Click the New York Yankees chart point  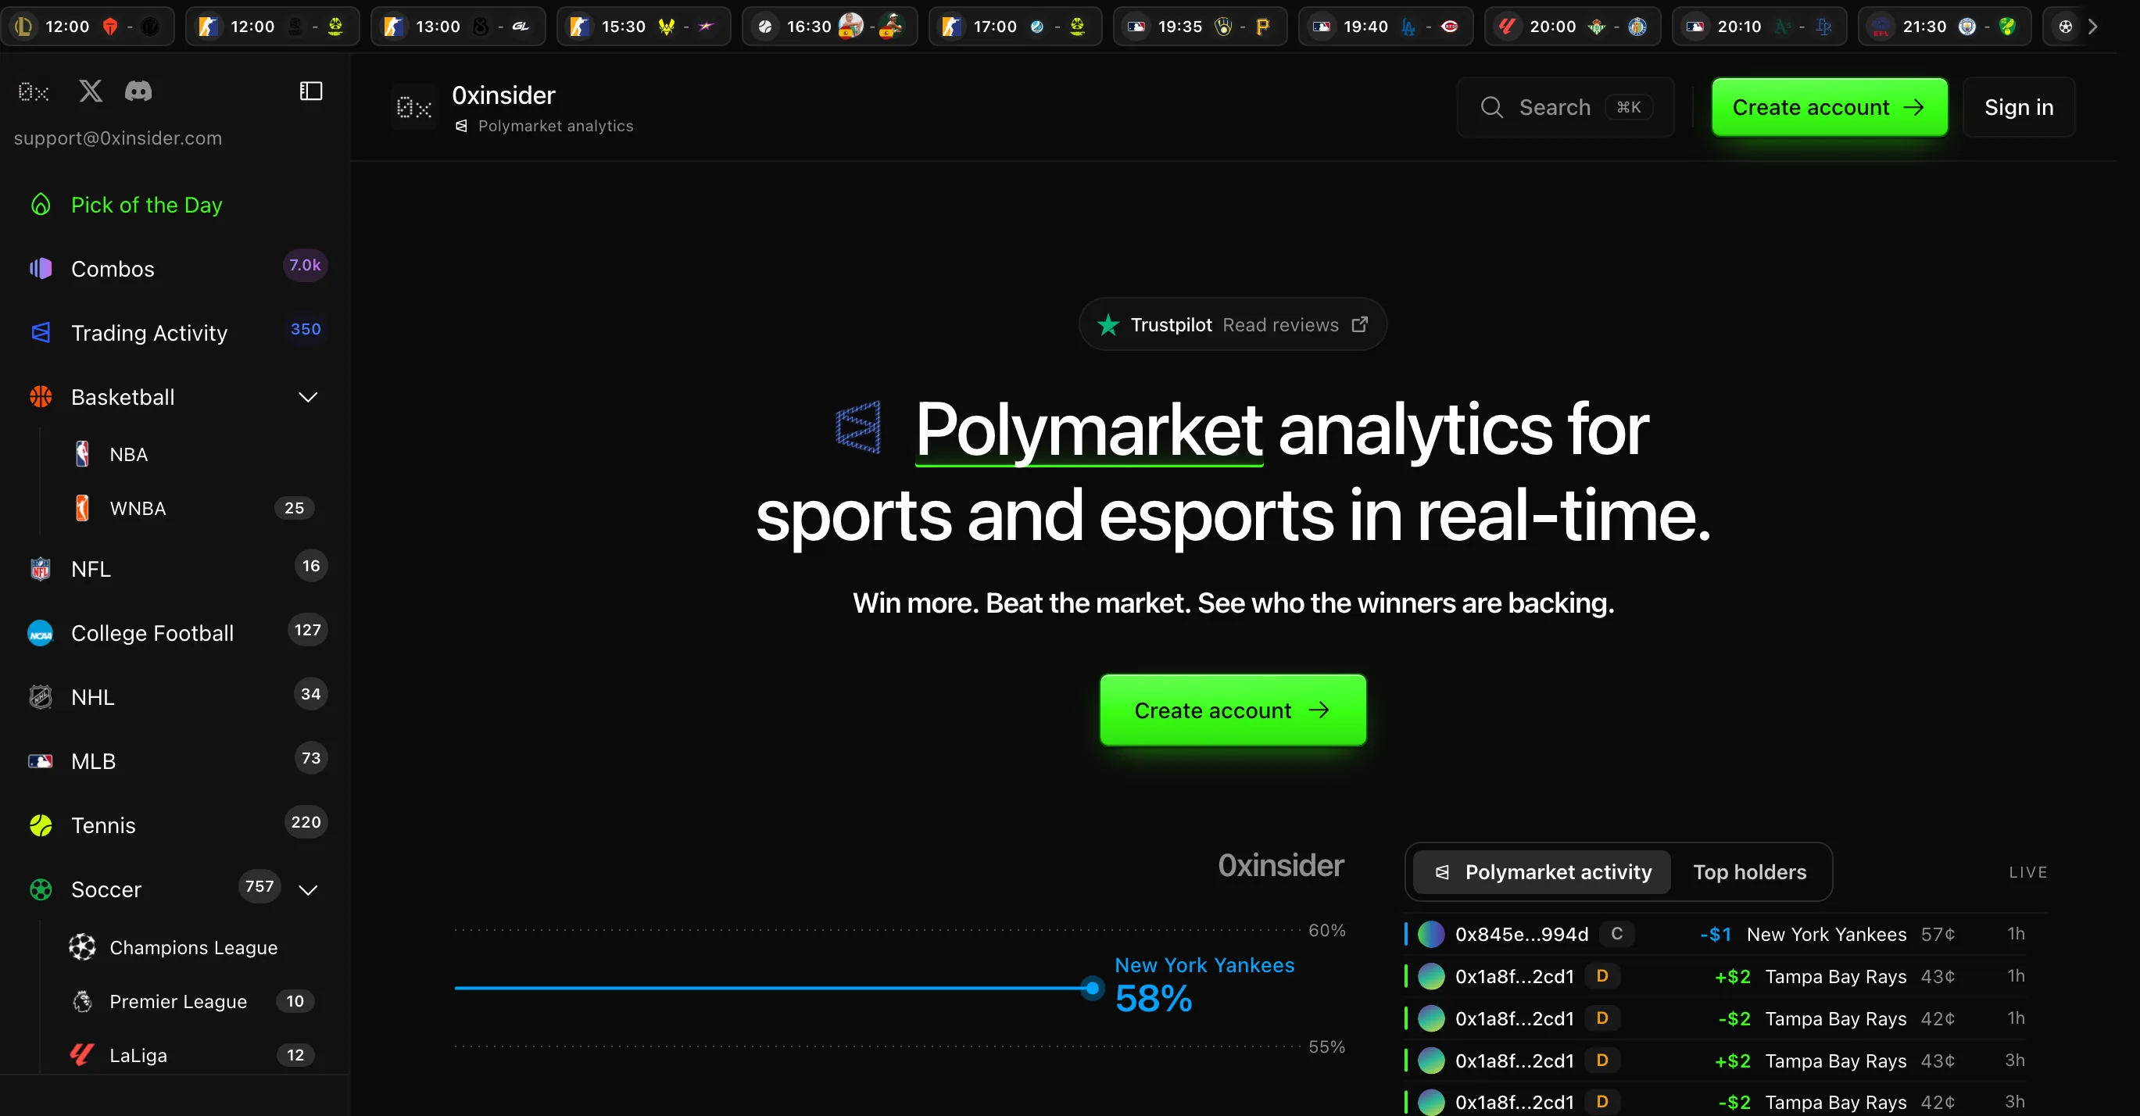[1093, 988]
